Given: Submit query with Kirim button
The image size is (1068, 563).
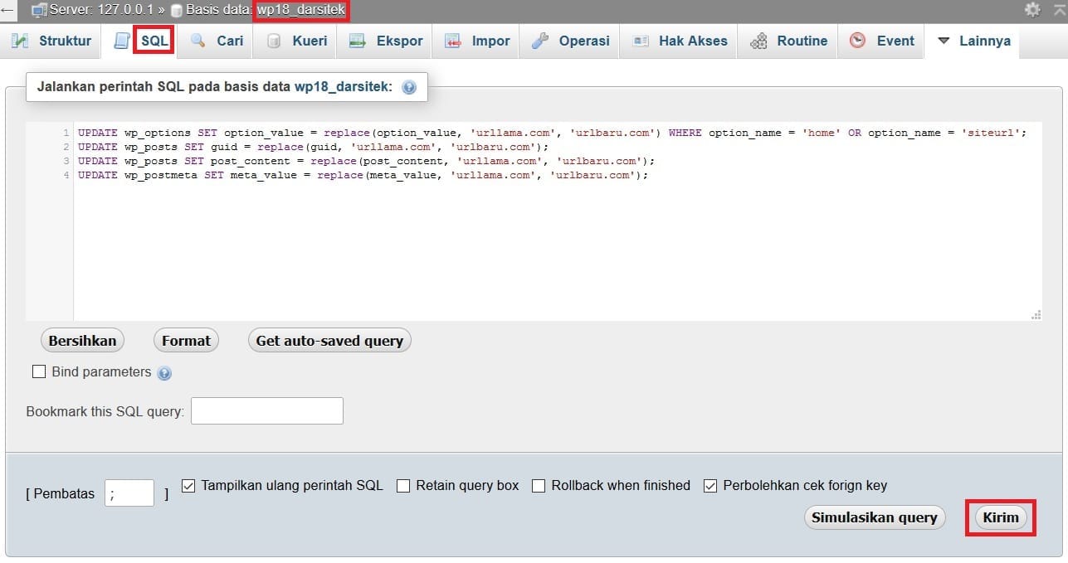Looking at the screenshot, I should pyautogui.click(x=1001, y=517).
